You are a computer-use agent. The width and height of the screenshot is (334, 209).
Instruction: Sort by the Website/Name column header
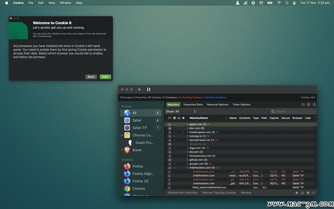pyautogui.click(x=208, y=118)
